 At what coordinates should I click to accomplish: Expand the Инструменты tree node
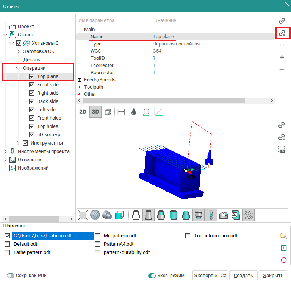point(18,143)
